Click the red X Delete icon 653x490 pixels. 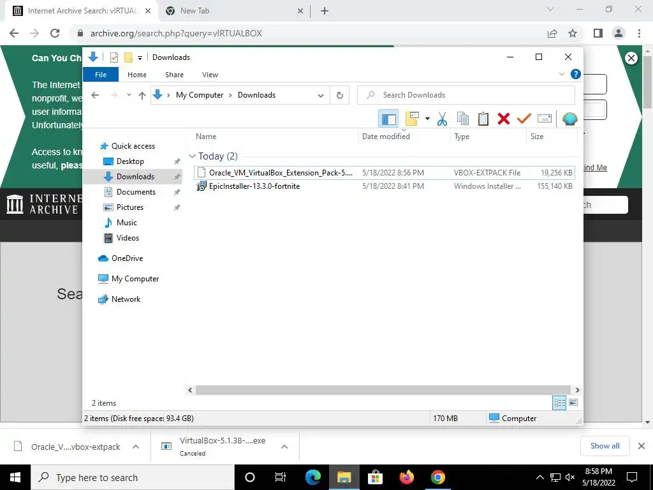click(504, 119)
